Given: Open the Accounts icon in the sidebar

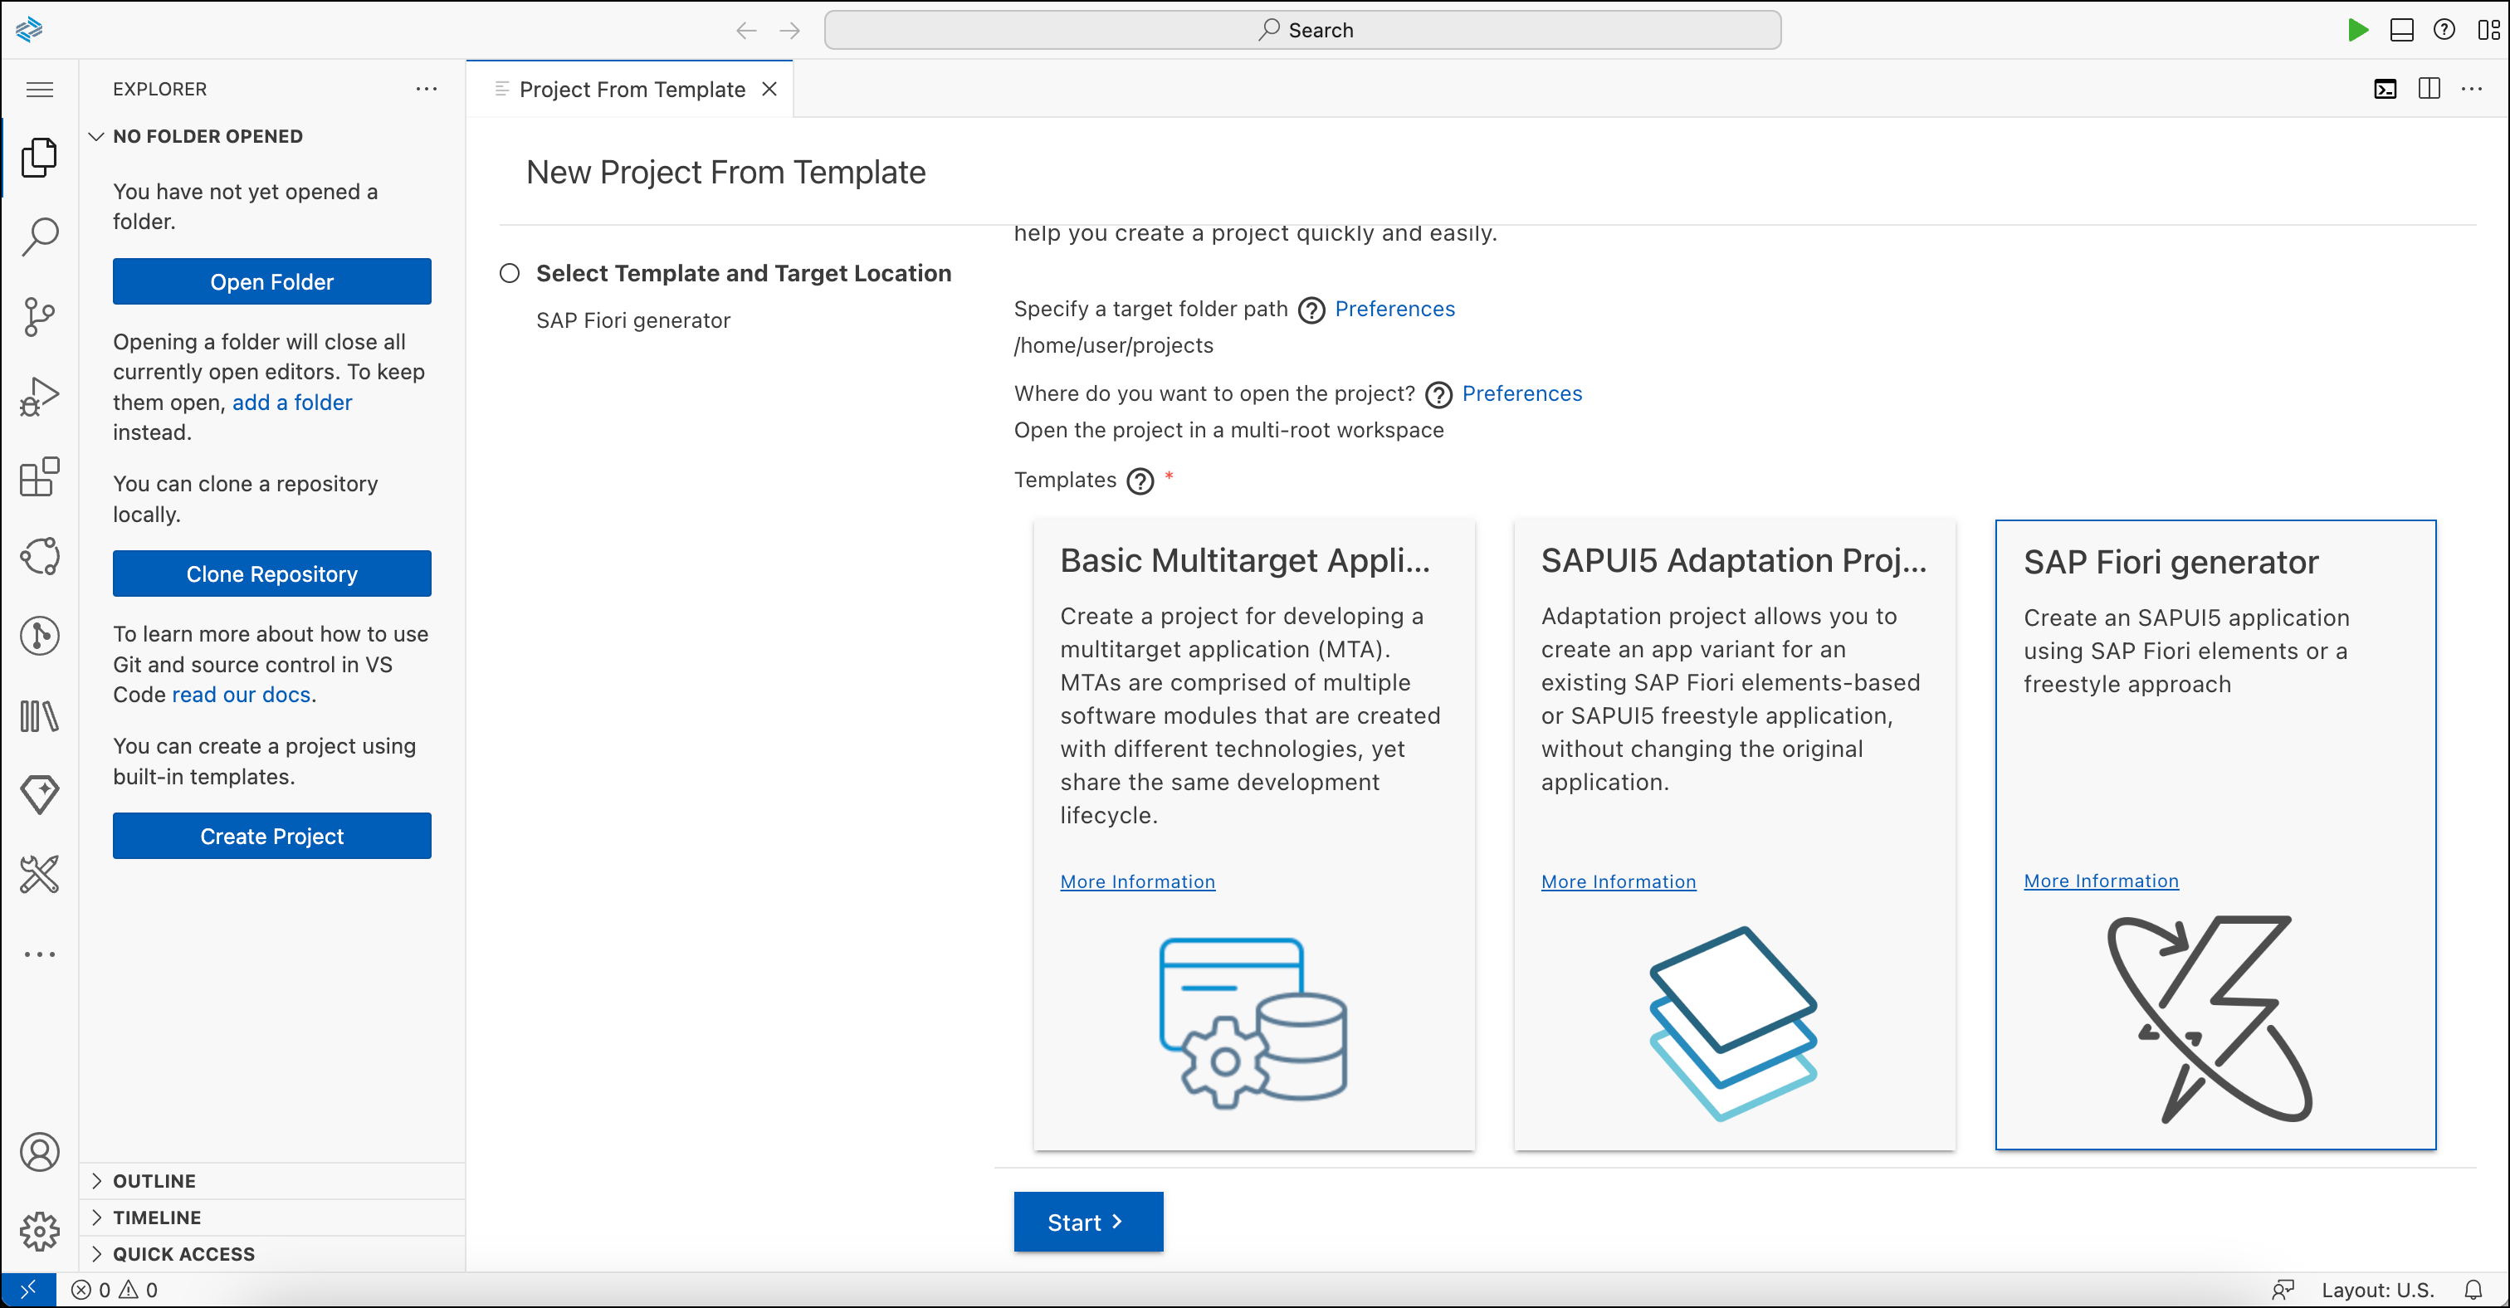Looking at the screenshot, I should (x=39, y=1151).
